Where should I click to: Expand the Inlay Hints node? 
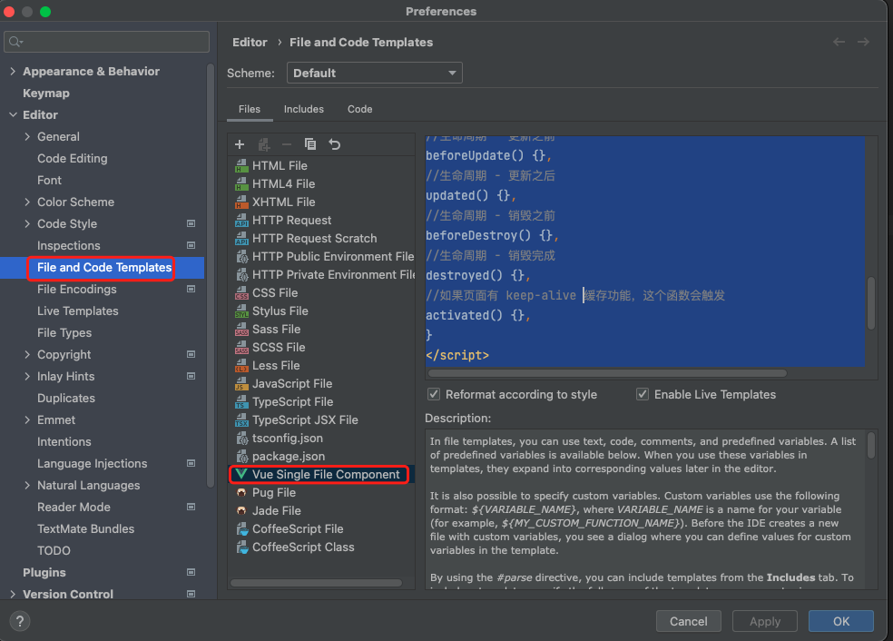(27, 377)
